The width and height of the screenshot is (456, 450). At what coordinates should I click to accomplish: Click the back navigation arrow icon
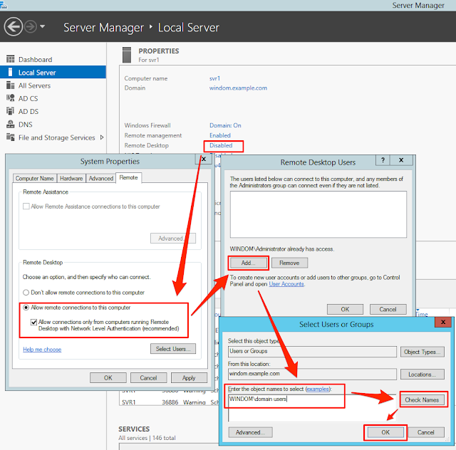point(13,27)
